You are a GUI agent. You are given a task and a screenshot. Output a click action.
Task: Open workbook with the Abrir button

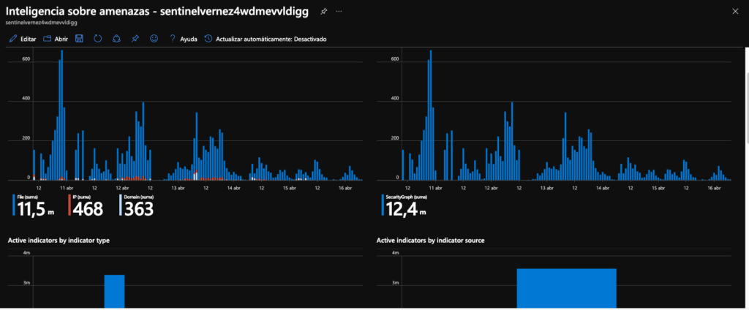click(x=56, y=39)
